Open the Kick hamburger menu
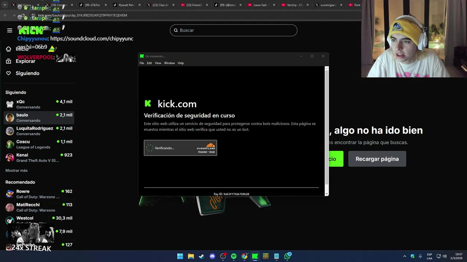 [x=10, y=30]
